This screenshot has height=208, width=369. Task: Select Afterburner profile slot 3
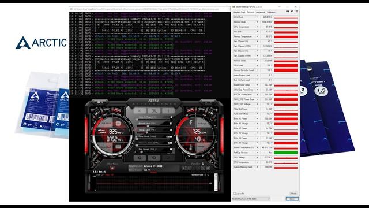[194, 168]
